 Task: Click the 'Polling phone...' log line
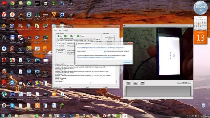coord(59,81)
